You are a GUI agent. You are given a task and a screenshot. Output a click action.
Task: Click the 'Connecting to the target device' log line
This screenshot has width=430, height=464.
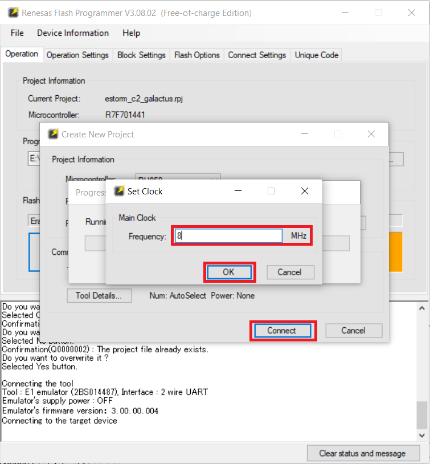[60, 421]
